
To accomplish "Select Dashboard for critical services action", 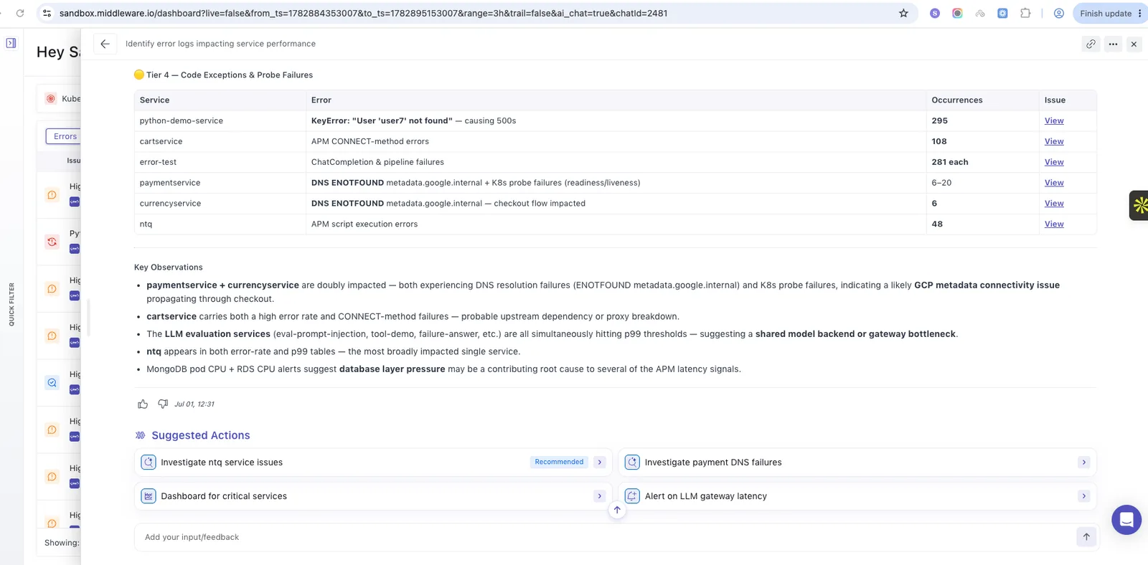I will [x=373, y=496].
